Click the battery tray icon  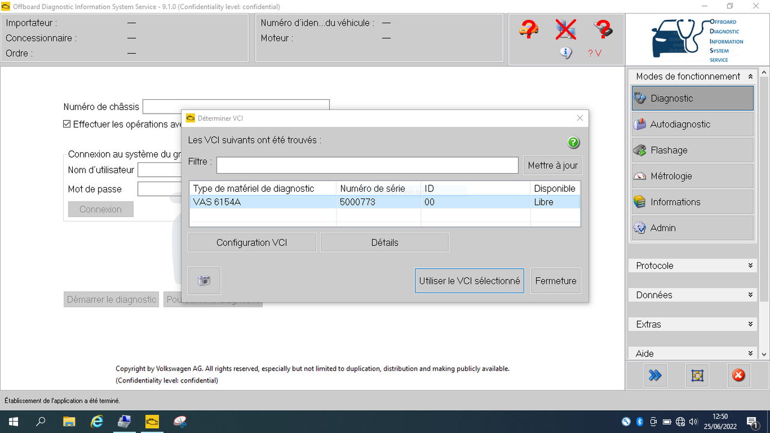point(667,422)
